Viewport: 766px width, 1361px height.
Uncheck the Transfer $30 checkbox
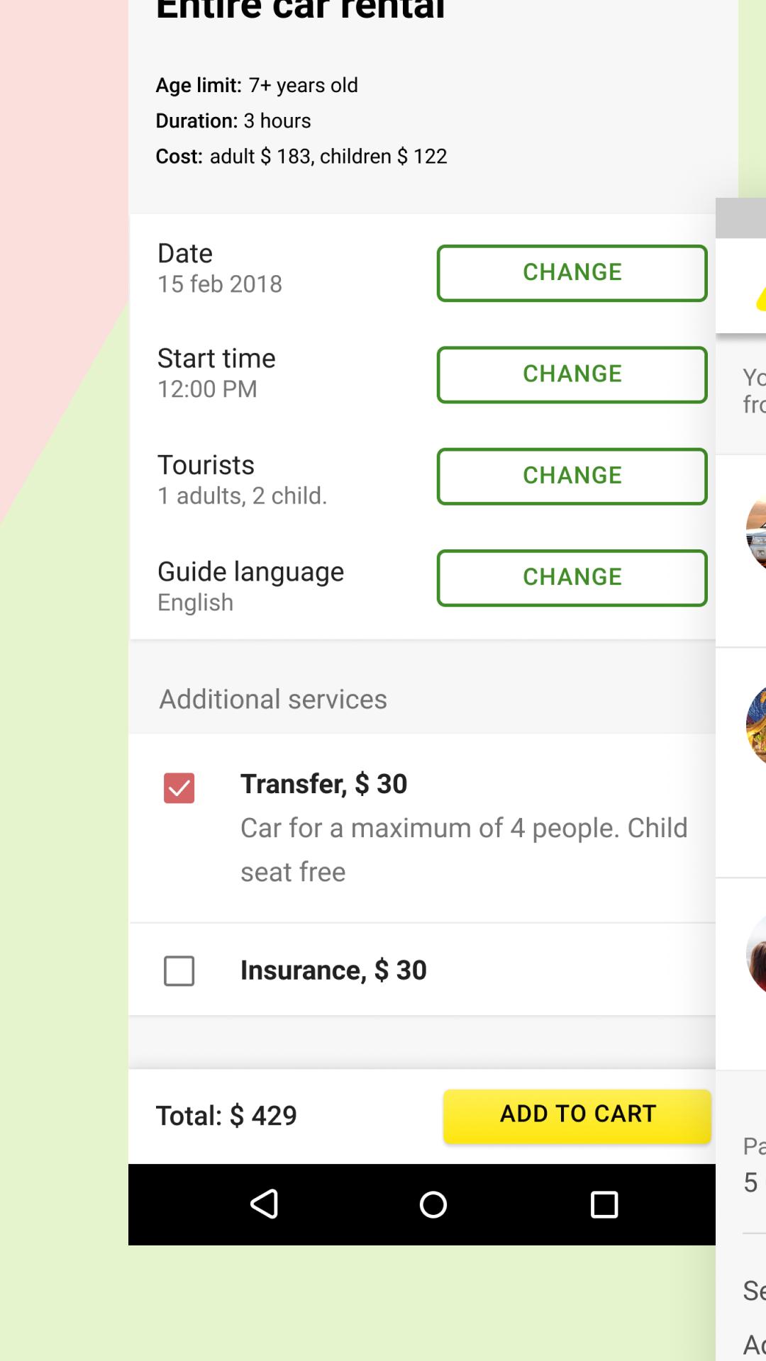[x=179, y=788]
